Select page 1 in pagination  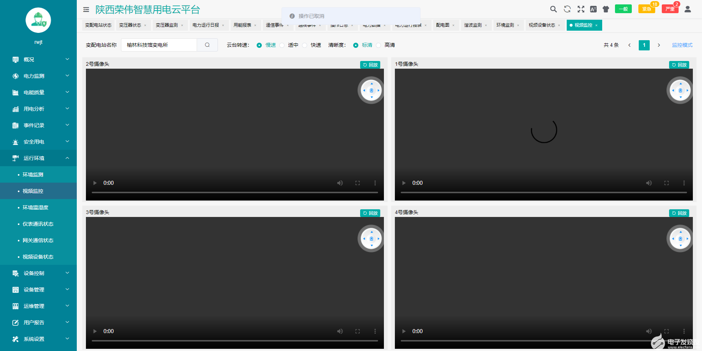point(644,45)
